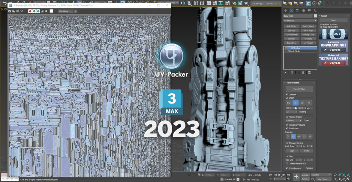The width and height of the screenshot is (352, 182).
Task: Toggle the Show Preview checkbox
Action: click(x=287, y=168)
